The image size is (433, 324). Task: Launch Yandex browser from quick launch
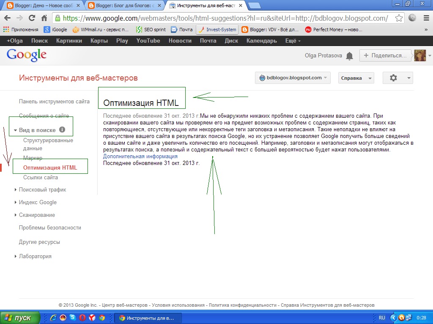point(92,318)
